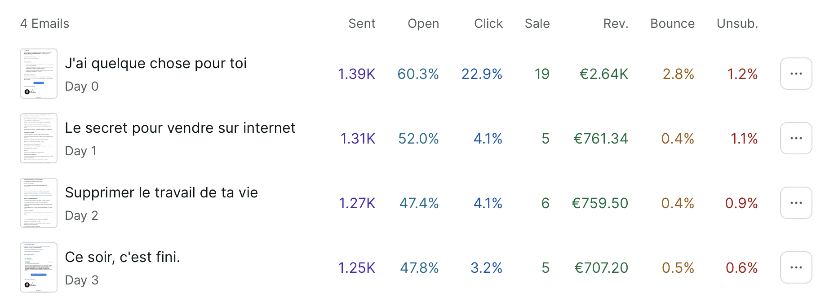Click the Bounce column header
825x306 pixels.
[x=672, y=23]
